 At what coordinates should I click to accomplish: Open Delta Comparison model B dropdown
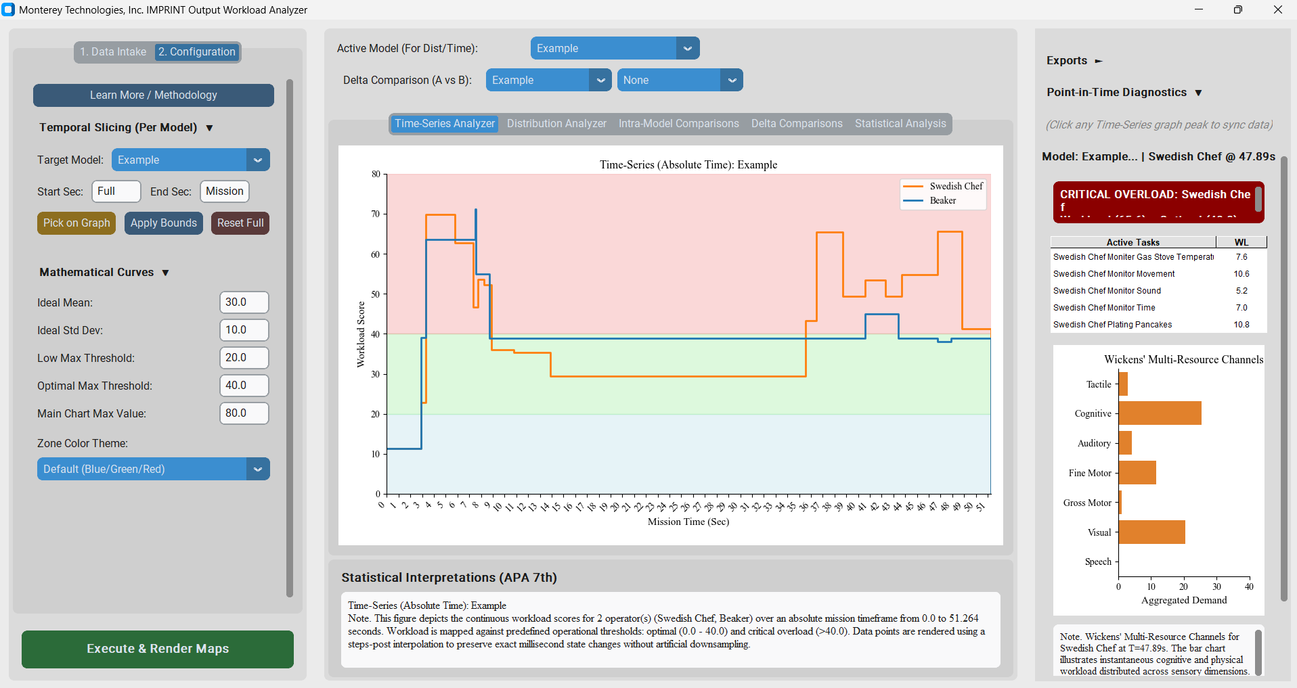(x=680, y=81)
